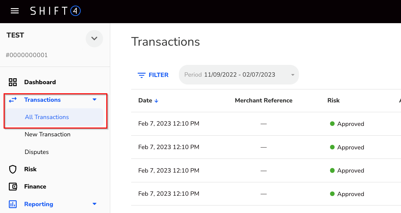Click the Finance card icon

point(13,186)
